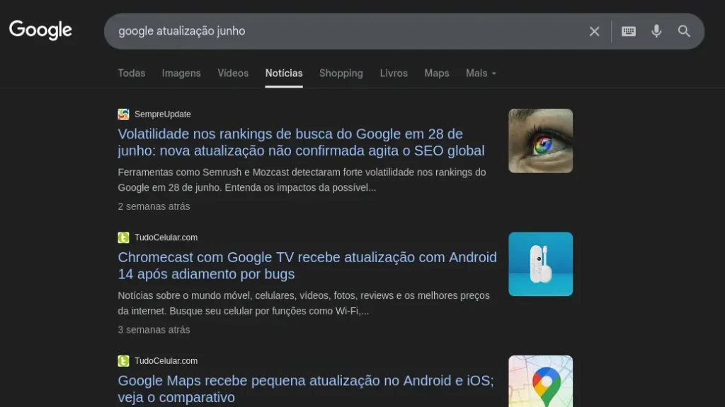Switch to the Imagens tab

181,73
